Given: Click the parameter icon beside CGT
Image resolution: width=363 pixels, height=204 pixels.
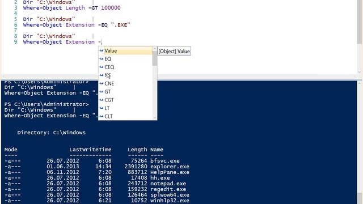Looking at the screenshot, I should tap(101, 100).
